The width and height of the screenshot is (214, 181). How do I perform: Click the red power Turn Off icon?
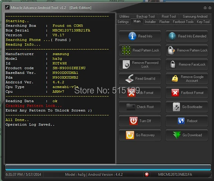[133, 121]
